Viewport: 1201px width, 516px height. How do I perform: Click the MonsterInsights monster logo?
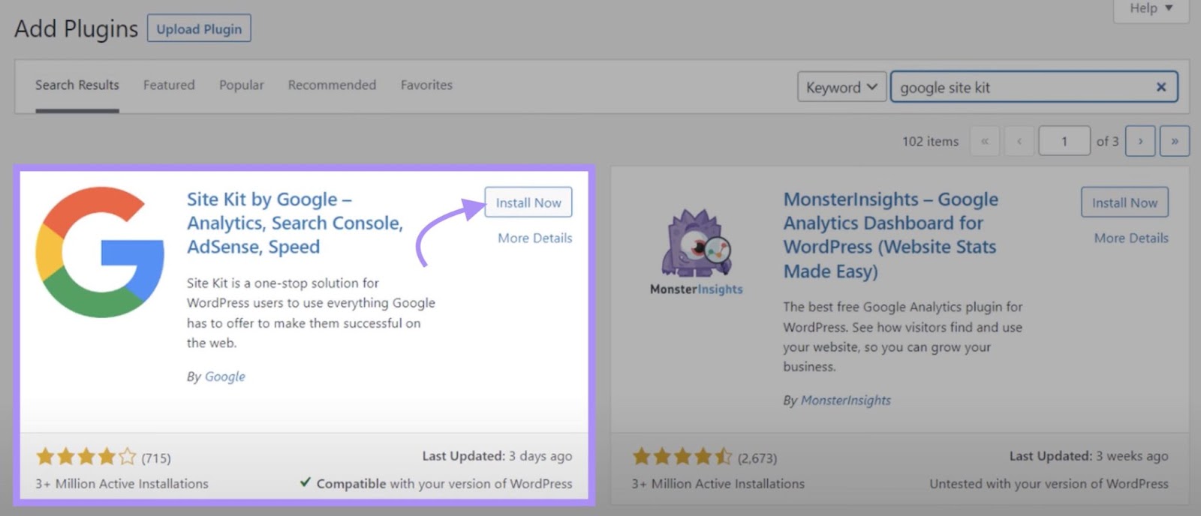[697, 244]
